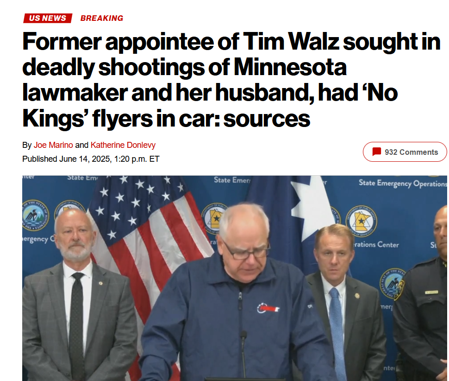
Task: Open Joe Marino's author page
Action: point(53,145)
